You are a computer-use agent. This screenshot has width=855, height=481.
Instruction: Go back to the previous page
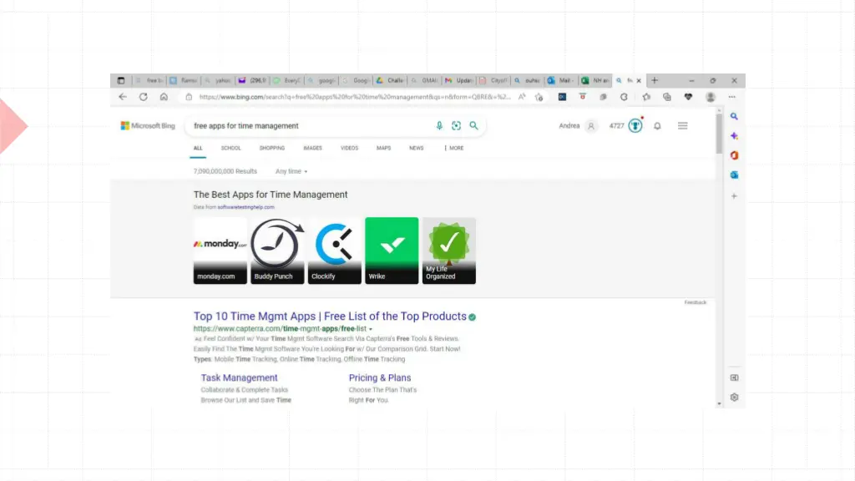[123, 97]
